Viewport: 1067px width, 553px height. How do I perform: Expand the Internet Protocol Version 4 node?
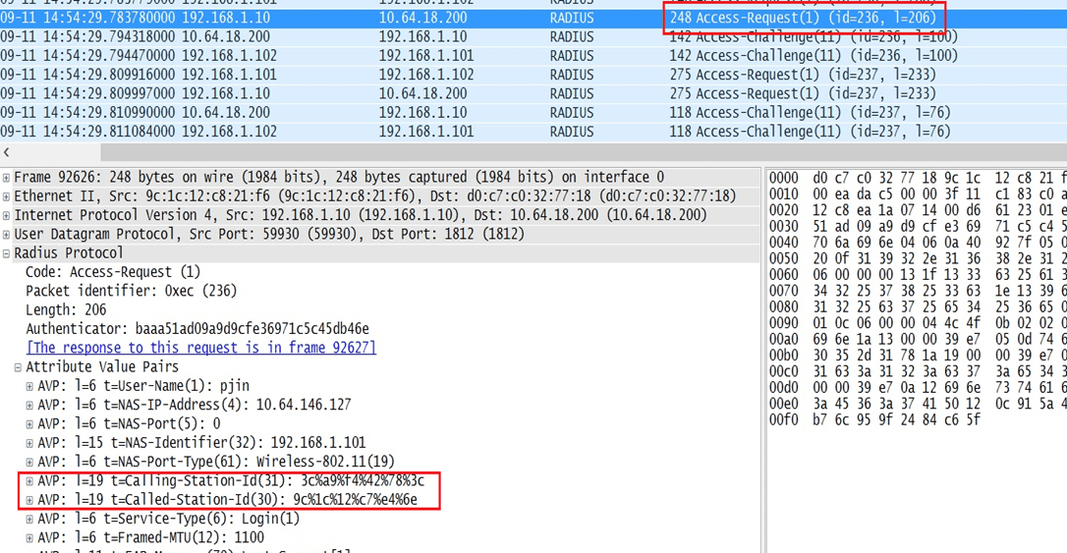click(6, 216)
